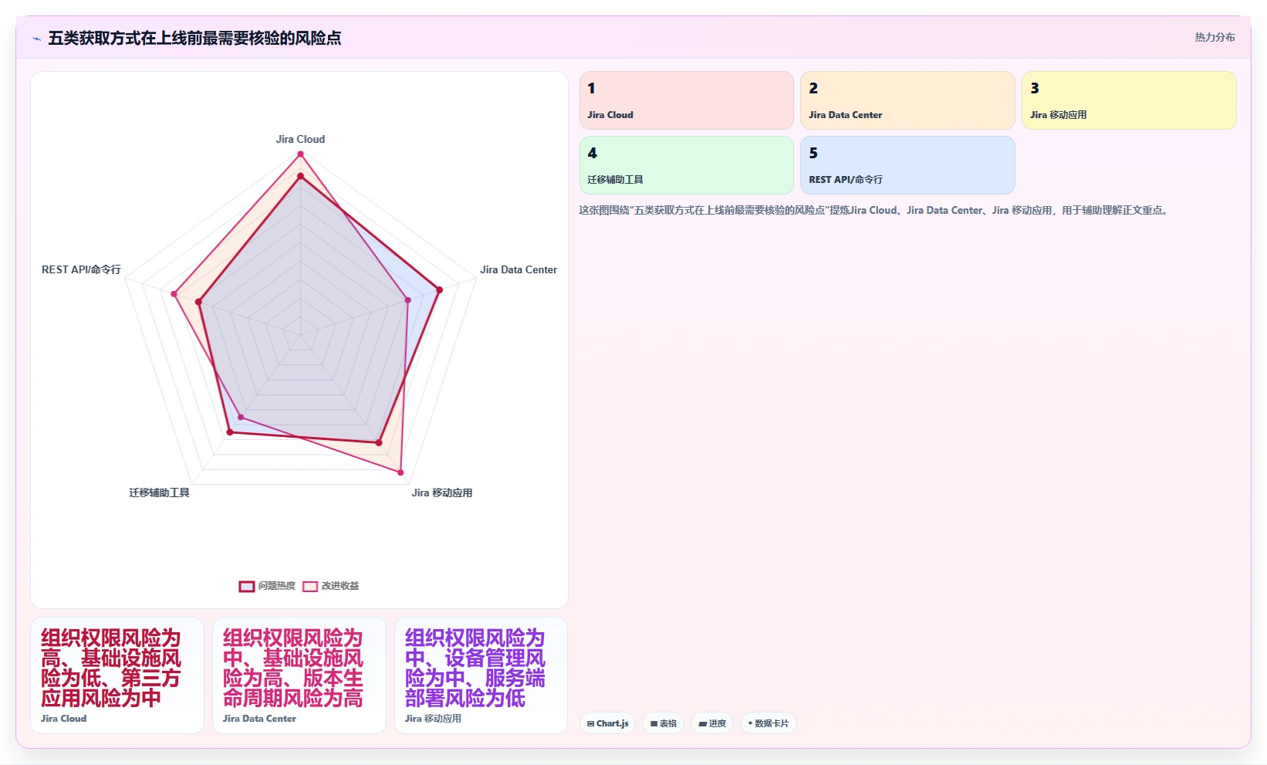Toggle the 改进收益 legend series

[331, 586]
